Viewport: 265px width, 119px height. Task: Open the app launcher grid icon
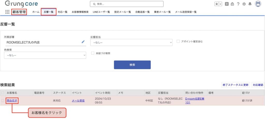pos(7,12)
